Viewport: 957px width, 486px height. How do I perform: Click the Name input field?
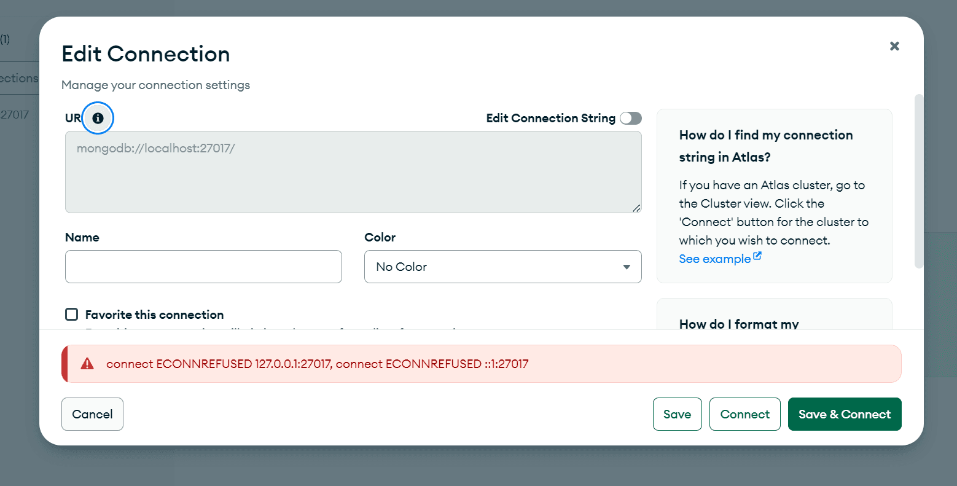coord(203,267)
